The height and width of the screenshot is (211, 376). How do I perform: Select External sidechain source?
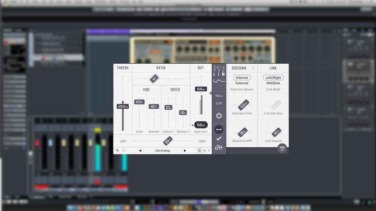pos(242,83)
